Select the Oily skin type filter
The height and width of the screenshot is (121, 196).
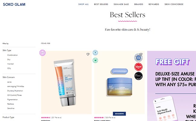point(9,68)
